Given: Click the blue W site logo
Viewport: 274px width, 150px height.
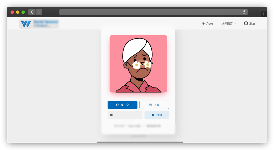Looking at the screenshot, I should coord(26,24).
